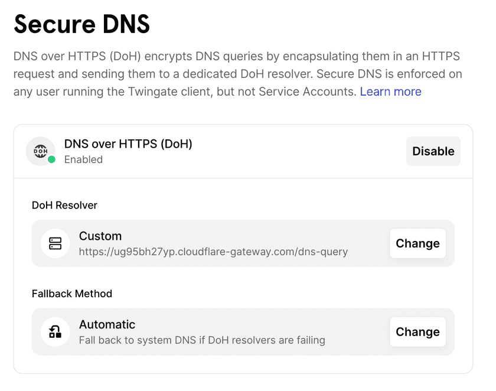The width and height of the screenshot is (496, 391).
Task: Click the Secure DNS description paragraph
Action: pyautogui.click(x=236, y=74)
